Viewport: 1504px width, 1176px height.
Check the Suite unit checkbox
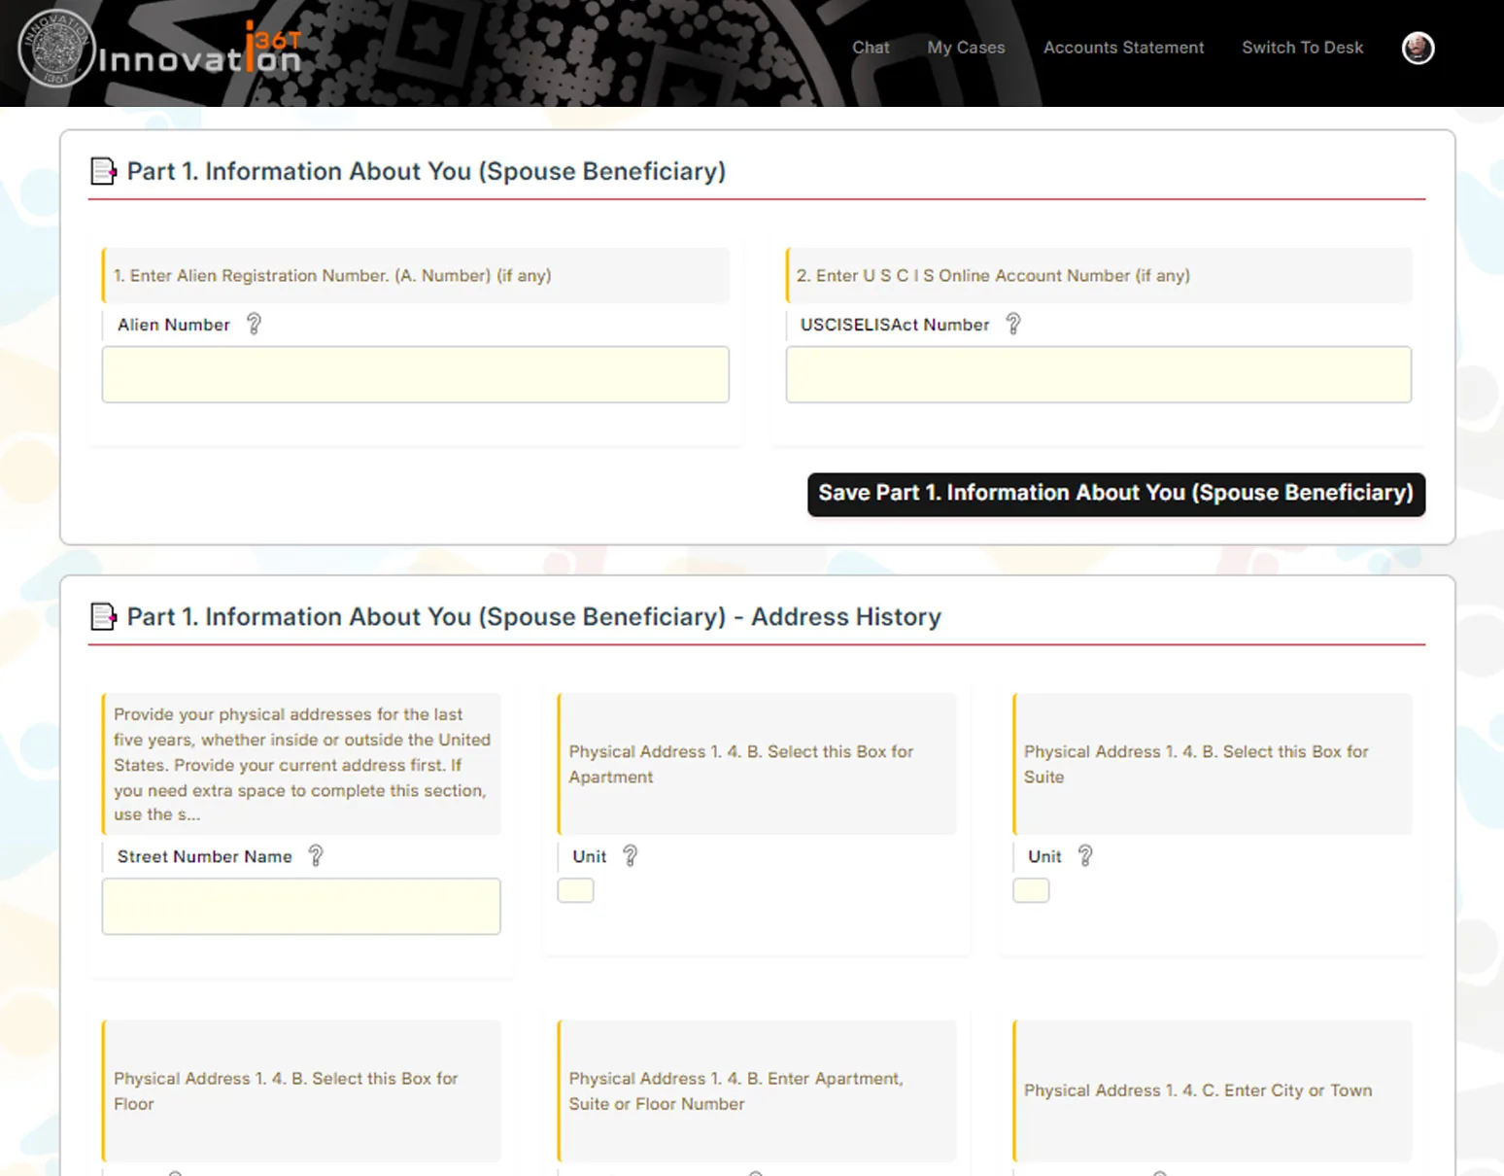pos(1031,890)
